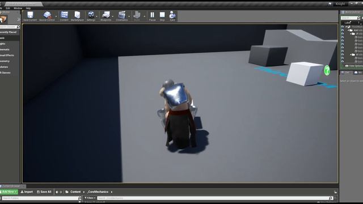Screen dimensions: 363x204
Task: Switch to the Details tab
Action: 345,73
